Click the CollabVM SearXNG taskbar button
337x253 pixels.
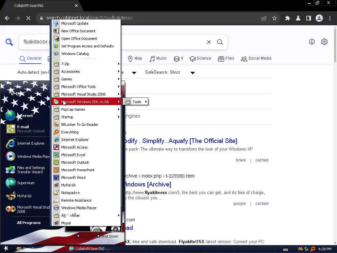[90, 249]
